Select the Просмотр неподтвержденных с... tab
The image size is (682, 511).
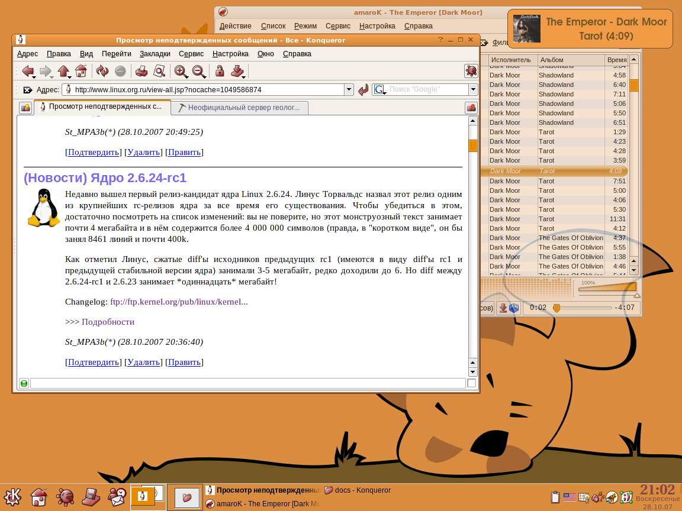click(x=102, y=106)
